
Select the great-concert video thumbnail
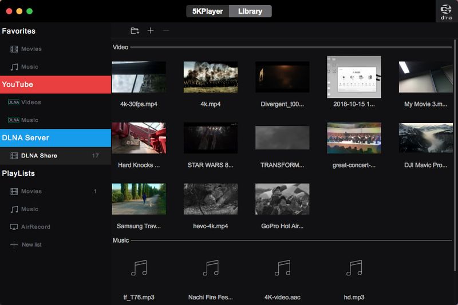354,138
